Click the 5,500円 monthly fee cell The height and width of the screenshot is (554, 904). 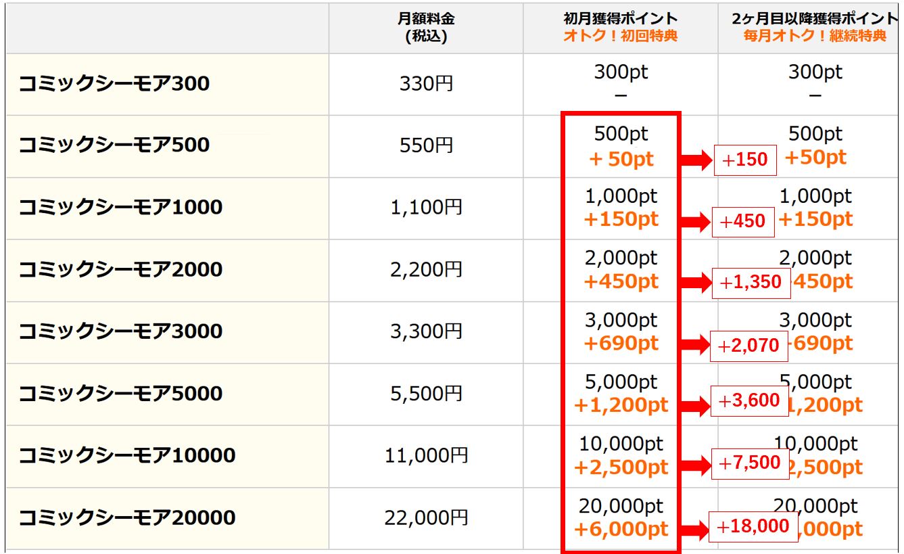(426, 394)
